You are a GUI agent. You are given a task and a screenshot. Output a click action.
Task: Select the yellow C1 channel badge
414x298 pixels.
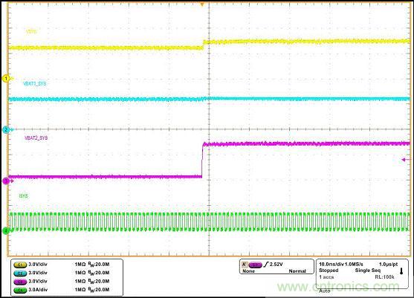(x=20, y=265)
